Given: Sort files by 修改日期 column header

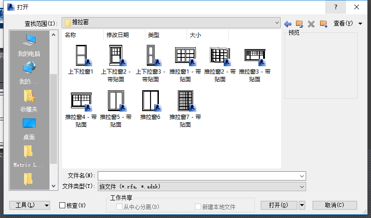Looking at the screenshot, I should tap(118, 35).
